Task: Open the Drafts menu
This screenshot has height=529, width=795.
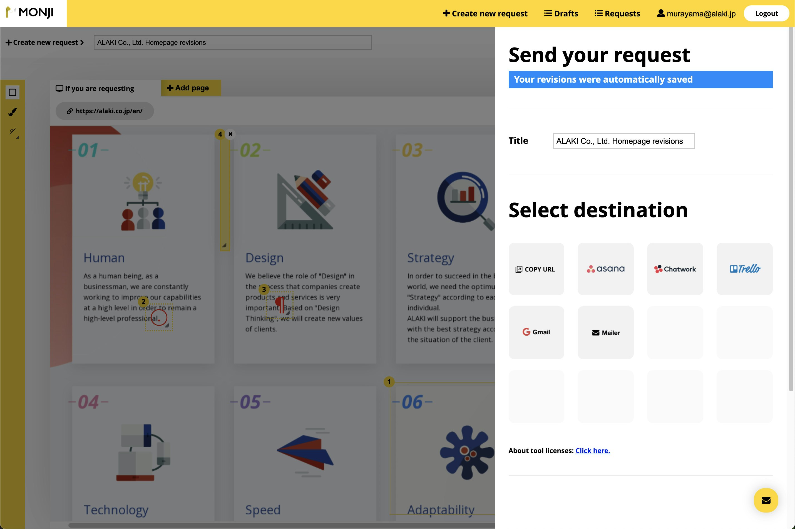Action: (561, 14)
